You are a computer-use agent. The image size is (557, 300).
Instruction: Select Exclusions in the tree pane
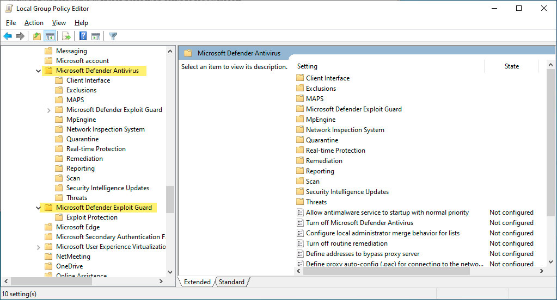pyautogui.click(x=81, y=90)
